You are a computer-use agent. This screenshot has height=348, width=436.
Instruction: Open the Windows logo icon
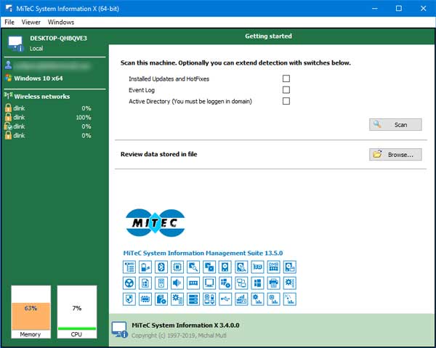point(257,283)
